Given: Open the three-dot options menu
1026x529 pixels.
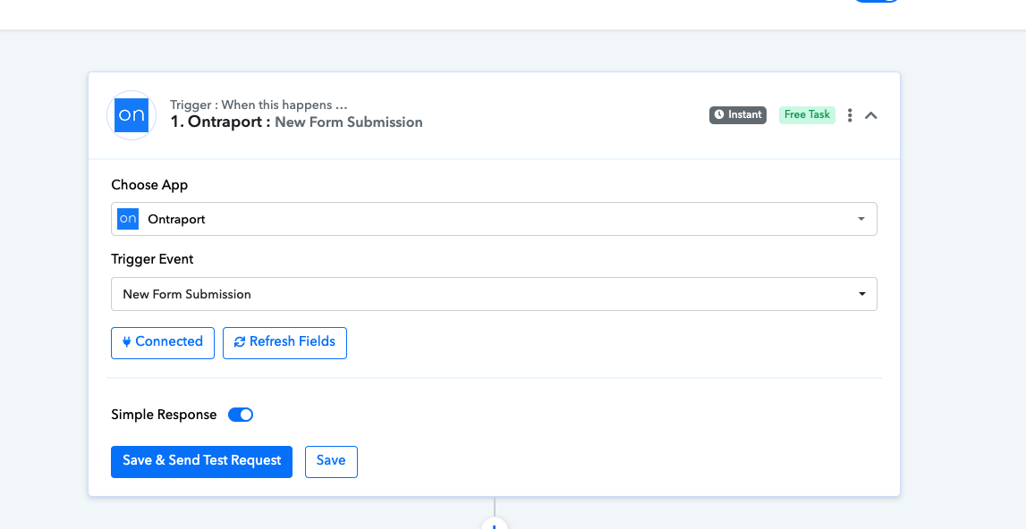Looking at the screenshot, I should 849,115.
